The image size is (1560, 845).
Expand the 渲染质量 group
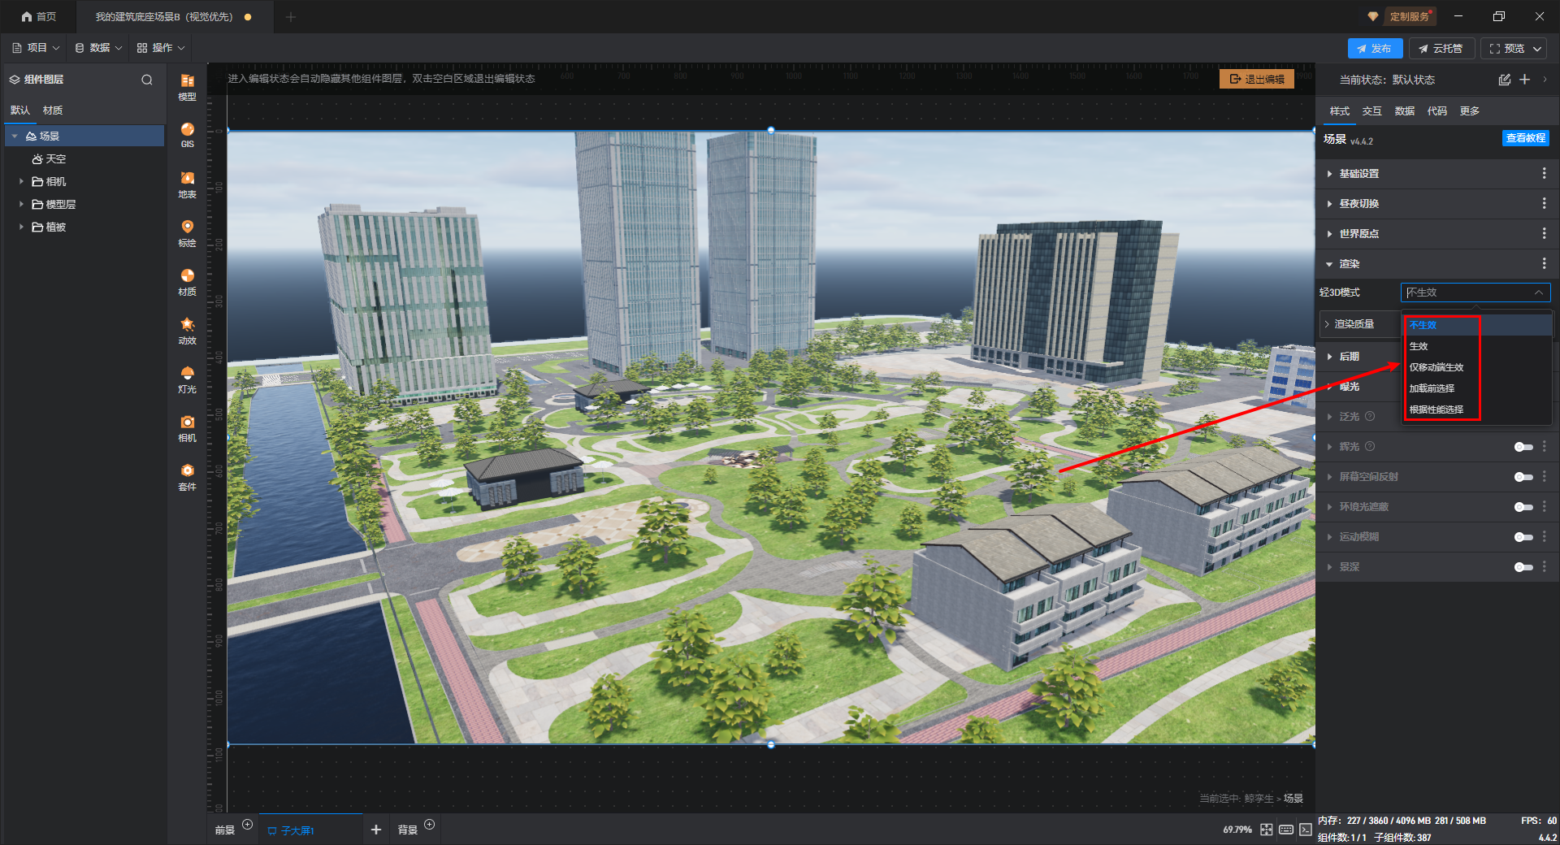[x=1327, y=324]
